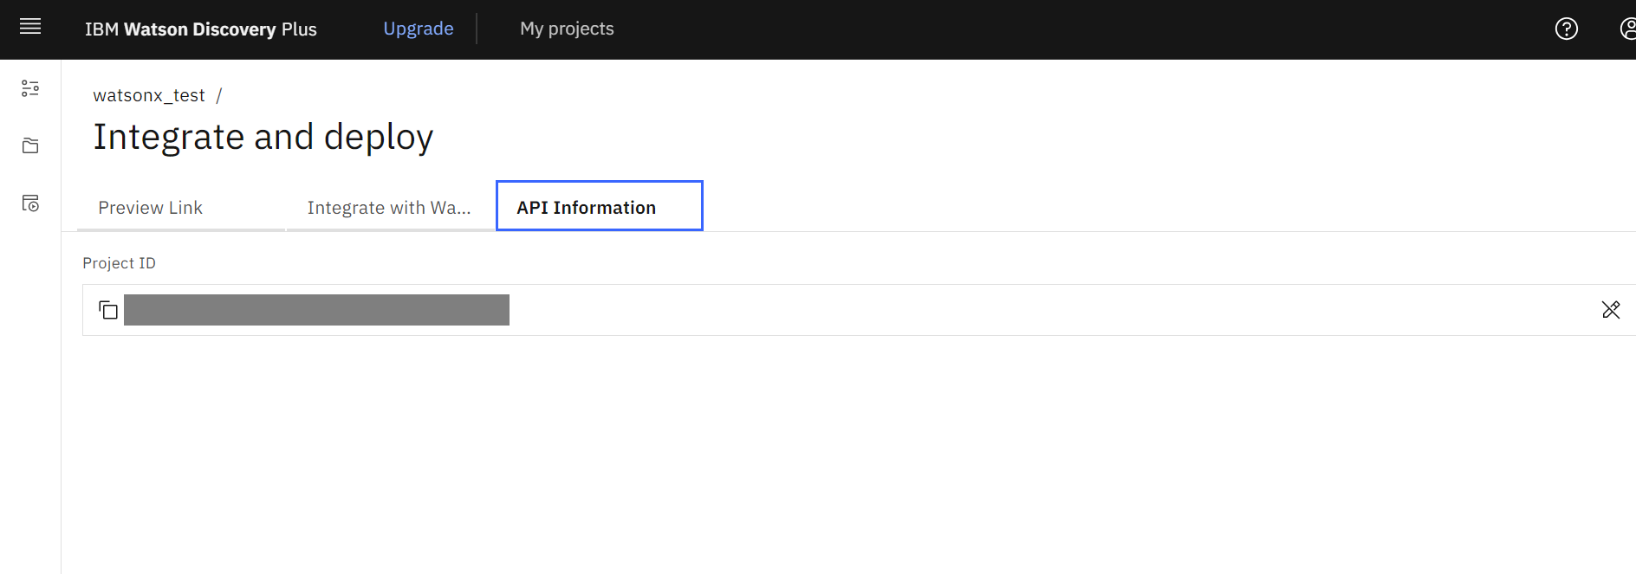Click the watsonx_test breadcrumb
This screenshot has height=574, width=1636.
(149, 95)
